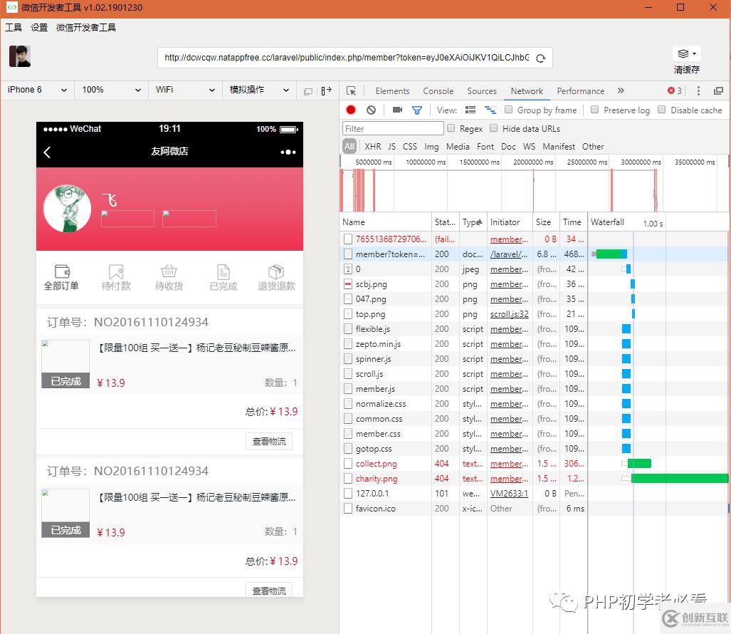731x634 pixels.
Task: Tap the 退货退款 box icon
Action: click(276, 271)
